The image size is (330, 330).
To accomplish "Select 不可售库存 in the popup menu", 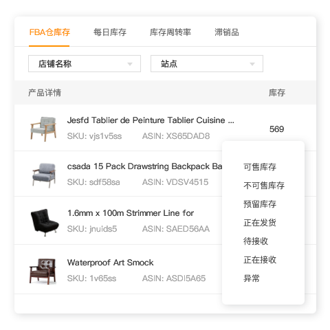I will tap(264, 186).
